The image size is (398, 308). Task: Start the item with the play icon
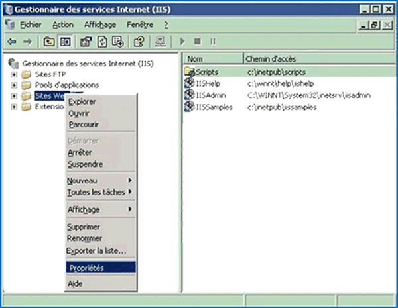pos(182,41)
